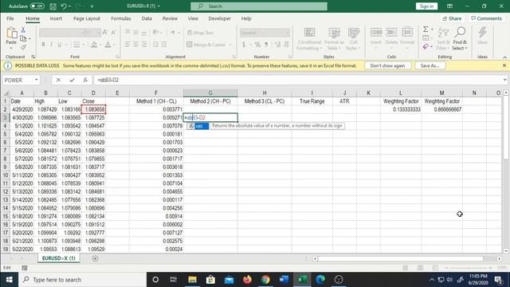The image size is (510, 287).
Task: Expand the formula bar
Action: click(x=504, y=80)
